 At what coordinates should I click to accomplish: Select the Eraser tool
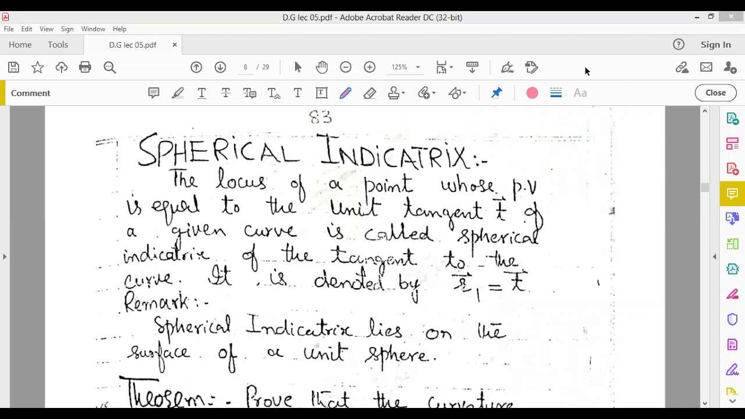pyautogui.click(x=370, y=93)
